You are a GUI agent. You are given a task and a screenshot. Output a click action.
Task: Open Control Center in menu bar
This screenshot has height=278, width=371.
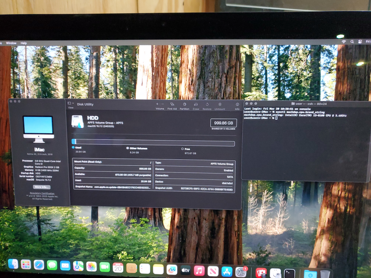[360, 42]
